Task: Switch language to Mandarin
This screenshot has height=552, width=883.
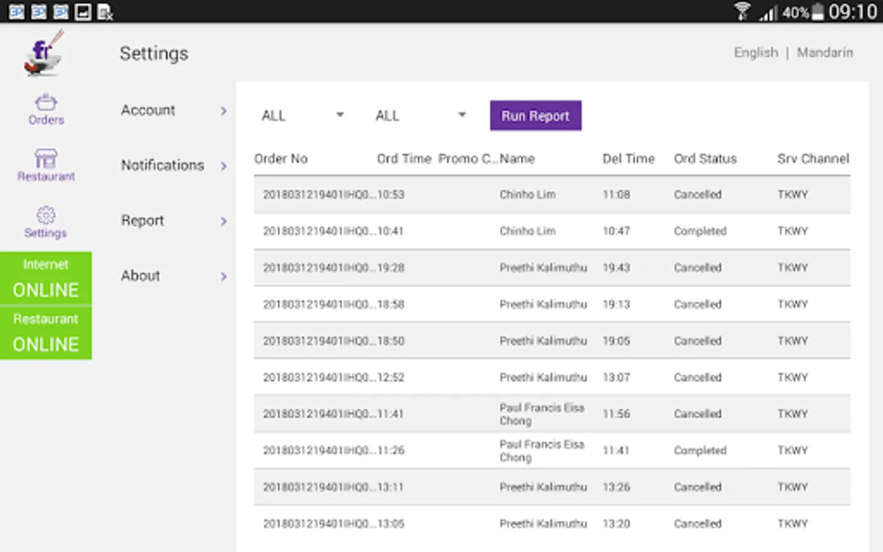Action: pyautogui.click(x=825, y=53)
